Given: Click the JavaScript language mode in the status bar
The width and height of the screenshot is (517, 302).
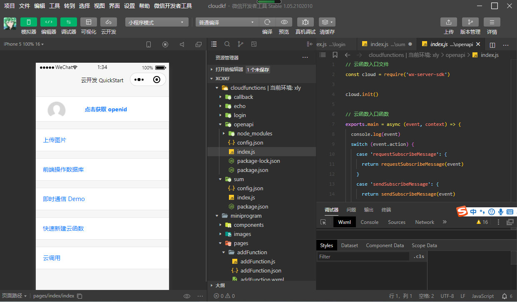Looking at the screenshot, I should pyautogui.click(x=482, y=296).
